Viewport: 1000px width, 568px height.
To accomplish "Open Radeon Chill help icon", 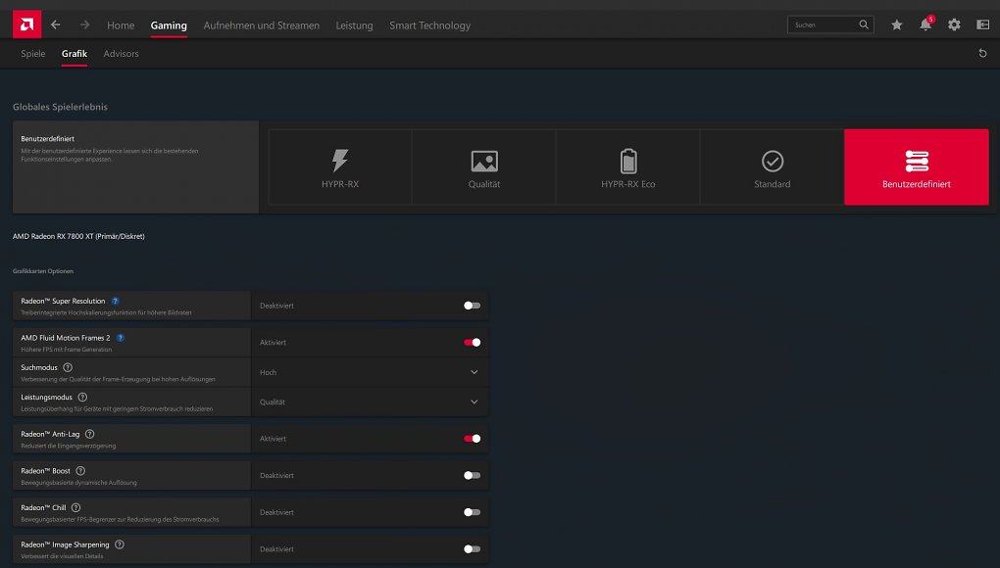I will [75, 508].
